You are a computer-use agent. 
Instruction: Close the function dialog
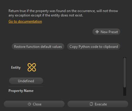[x=34, y=104]
